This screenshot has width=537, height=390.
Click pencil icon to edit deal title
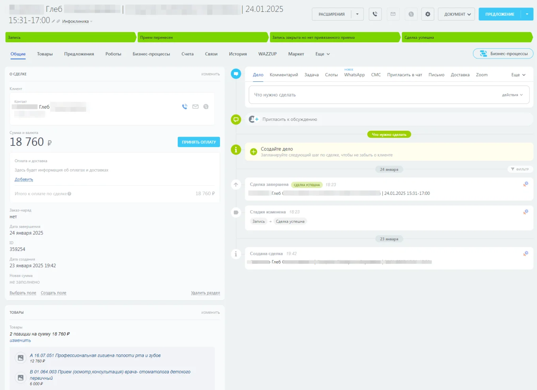click(53, 21)
